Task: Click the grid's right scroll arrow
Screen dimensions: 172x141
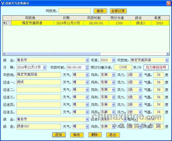Action: [168, 54]
